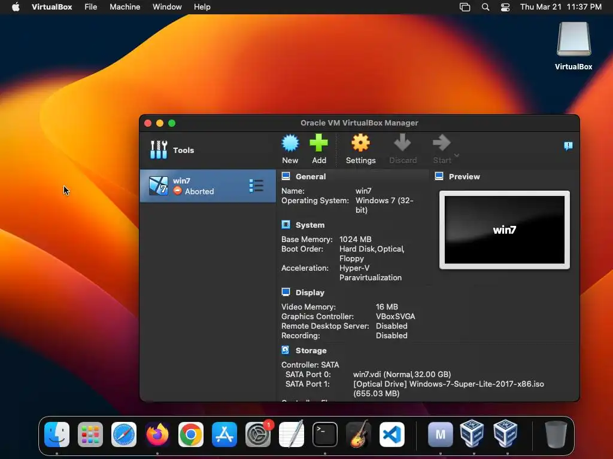Screen dimensions: 613x459
Task: Open GarageBand from the dock
Action: [359, 434]
